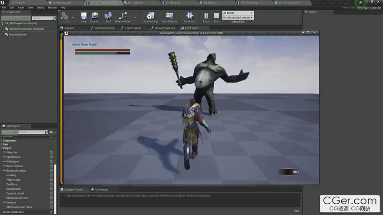
Task: Click the Simulation toolbar icon
Action: tap(190, 16)
